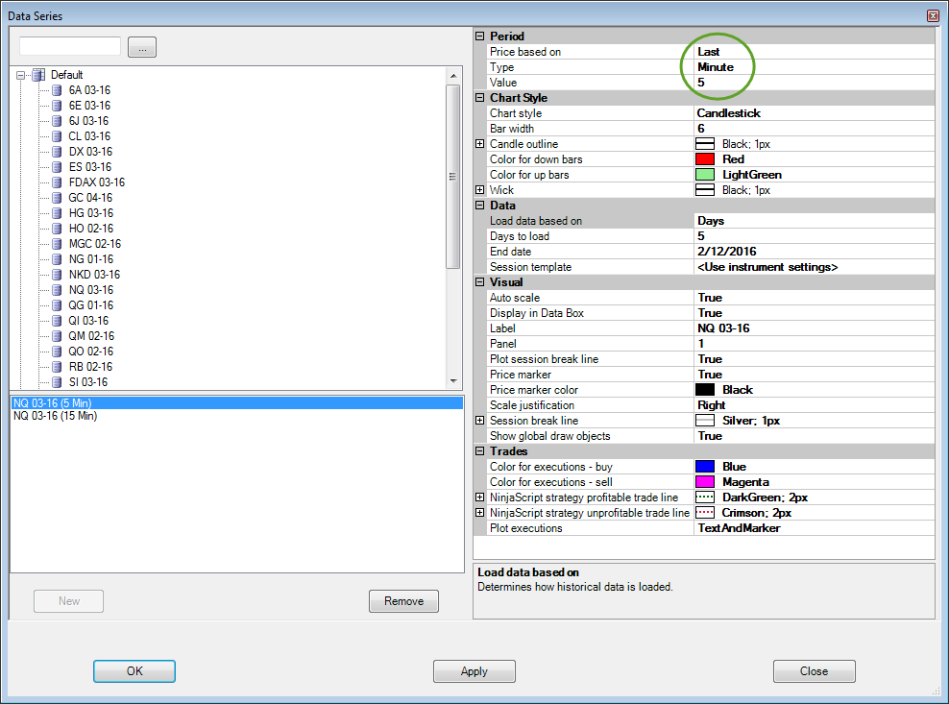The width and height of the screenshot is (949, 704).
Task: Toggle the Auto scale True value
Action: click(814, 298)
